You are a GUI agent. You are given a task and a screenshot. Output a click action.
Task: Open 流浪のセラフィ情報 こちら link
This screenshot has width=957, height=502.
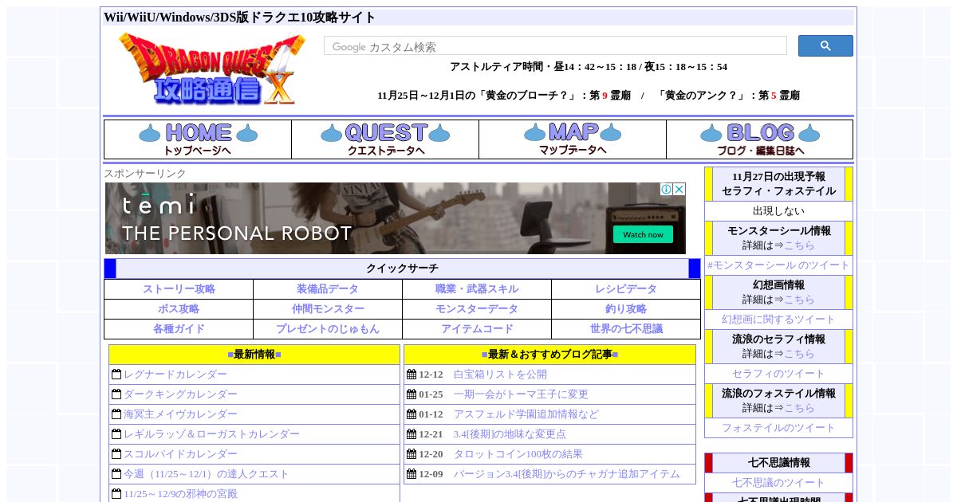coord(799,354)
